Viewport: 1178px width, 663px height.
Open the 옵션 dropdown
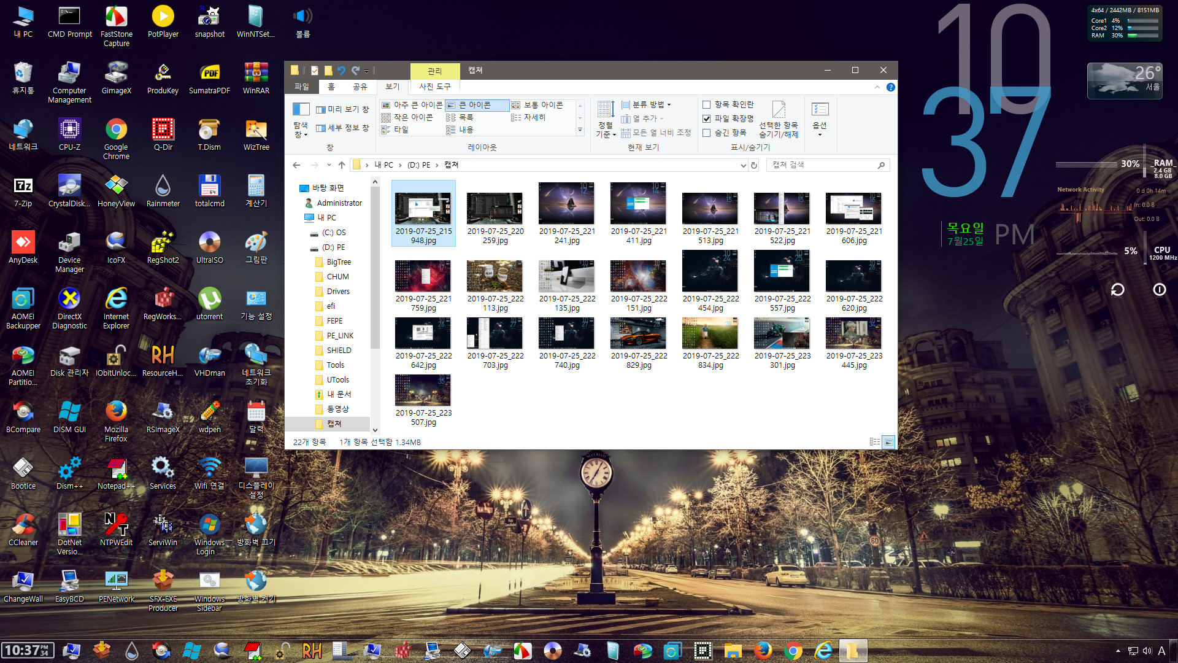820,120
